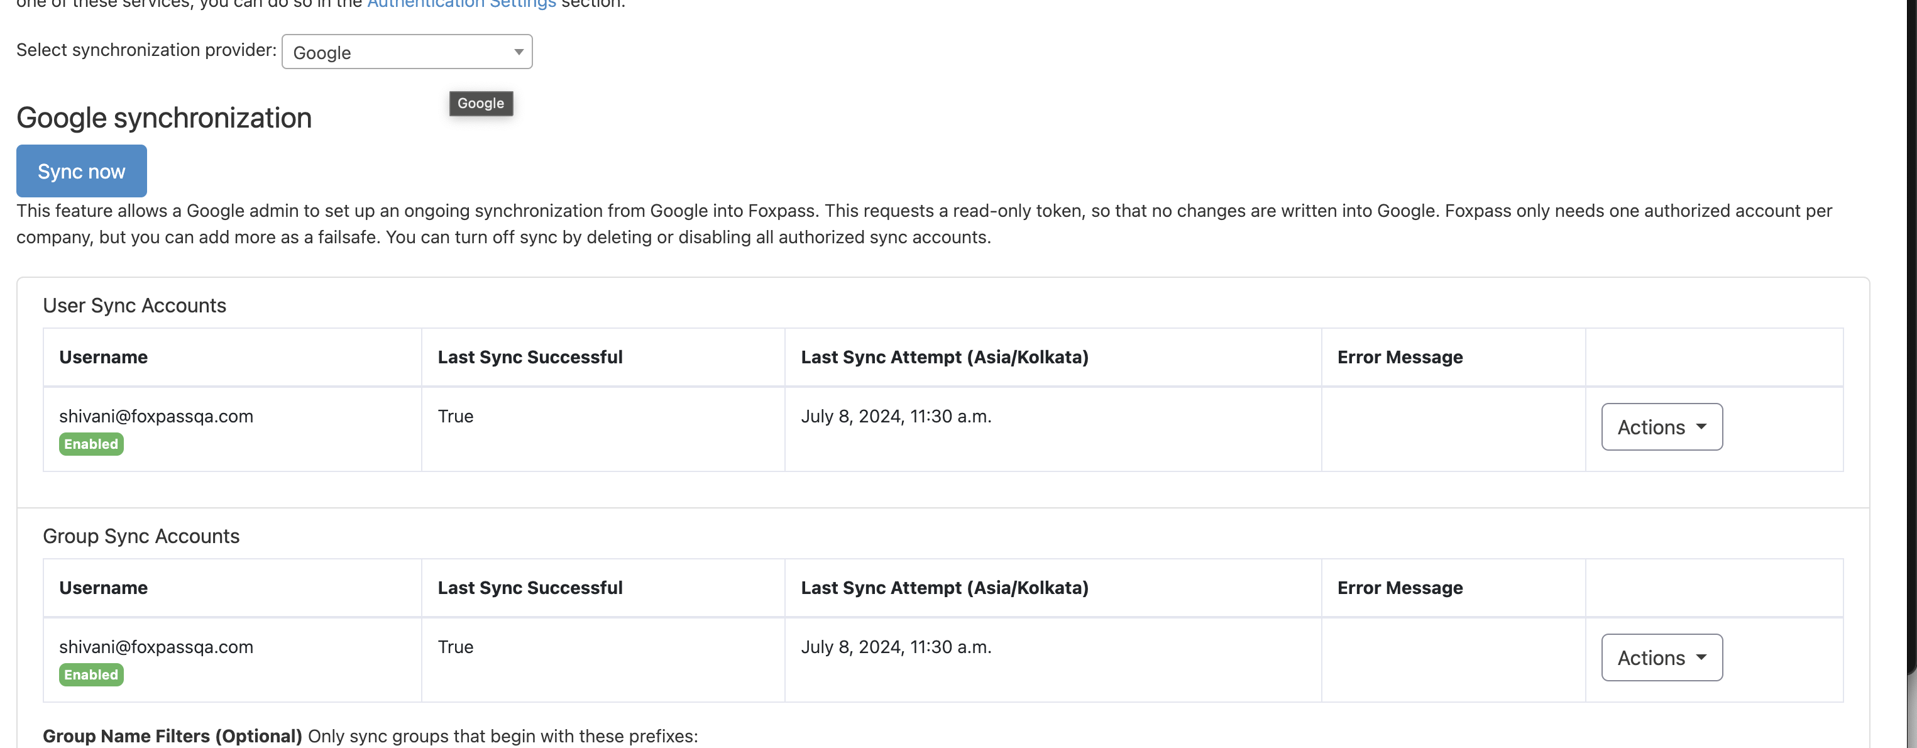
Task: Click the Sync now button
Action: 82,171
